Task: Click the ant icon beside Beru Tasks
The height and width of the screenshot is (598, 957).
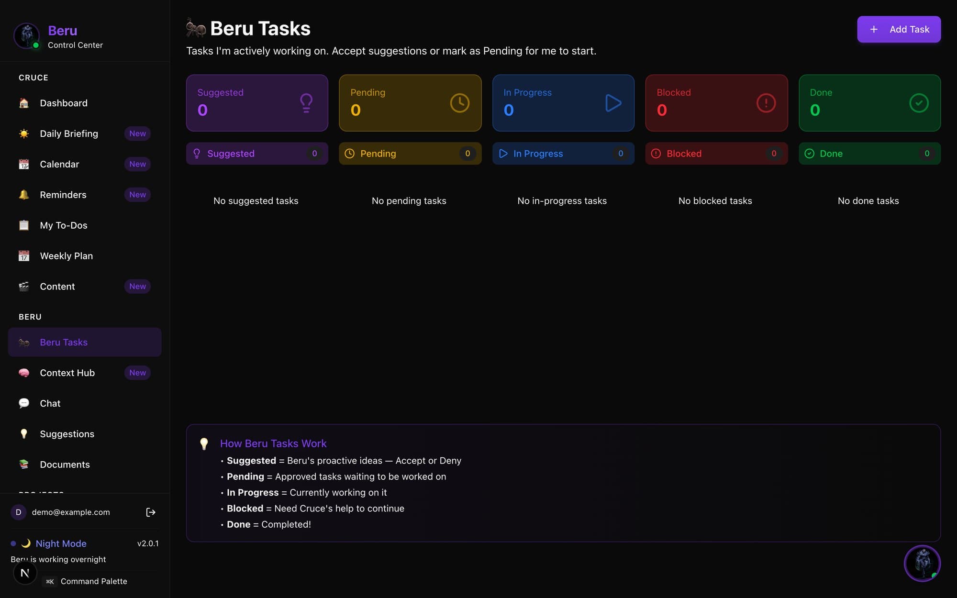Action: 24,343
